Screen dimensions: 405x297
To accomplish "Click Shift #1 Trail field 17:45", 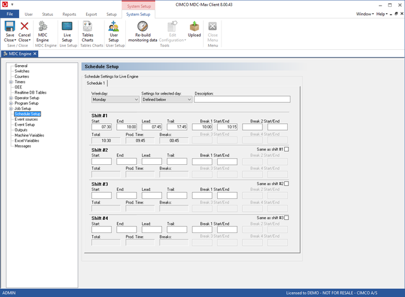I will point(177,127).
